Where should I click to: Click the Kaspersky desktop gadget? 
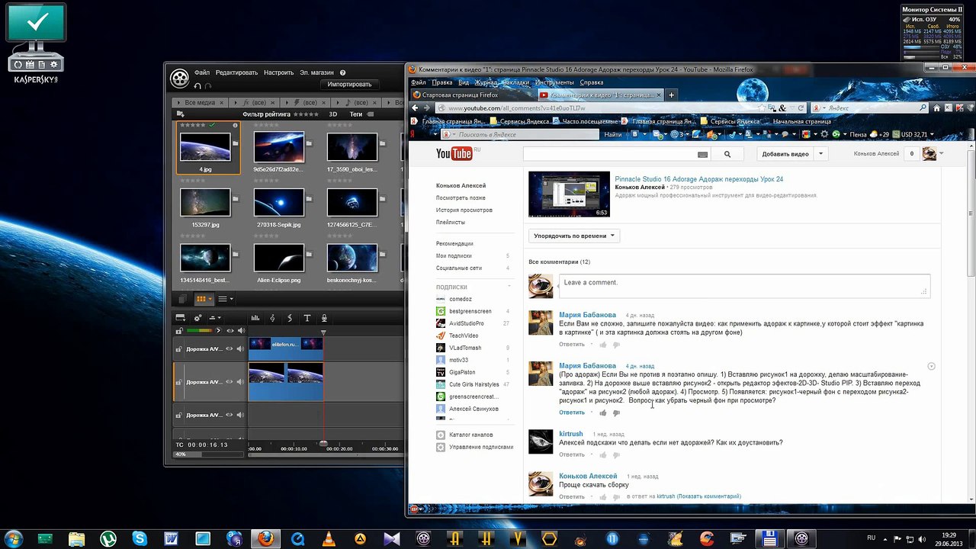coord(35,43)
